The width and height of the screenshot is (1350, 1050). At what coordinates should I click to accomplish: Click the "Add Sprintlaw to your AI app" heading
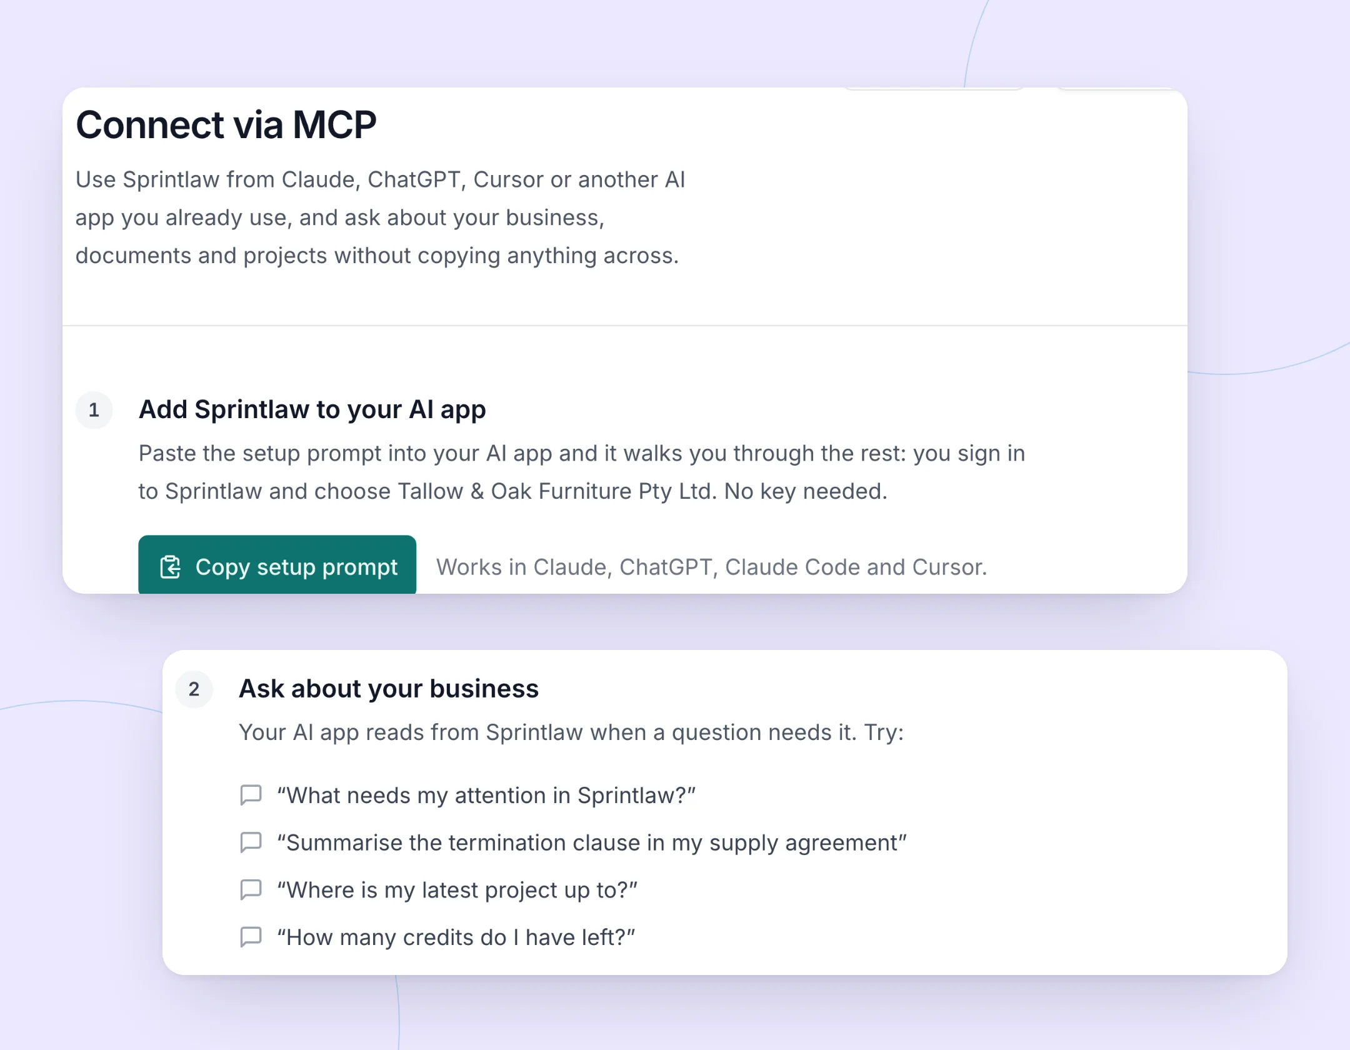(x=312, y=409)
